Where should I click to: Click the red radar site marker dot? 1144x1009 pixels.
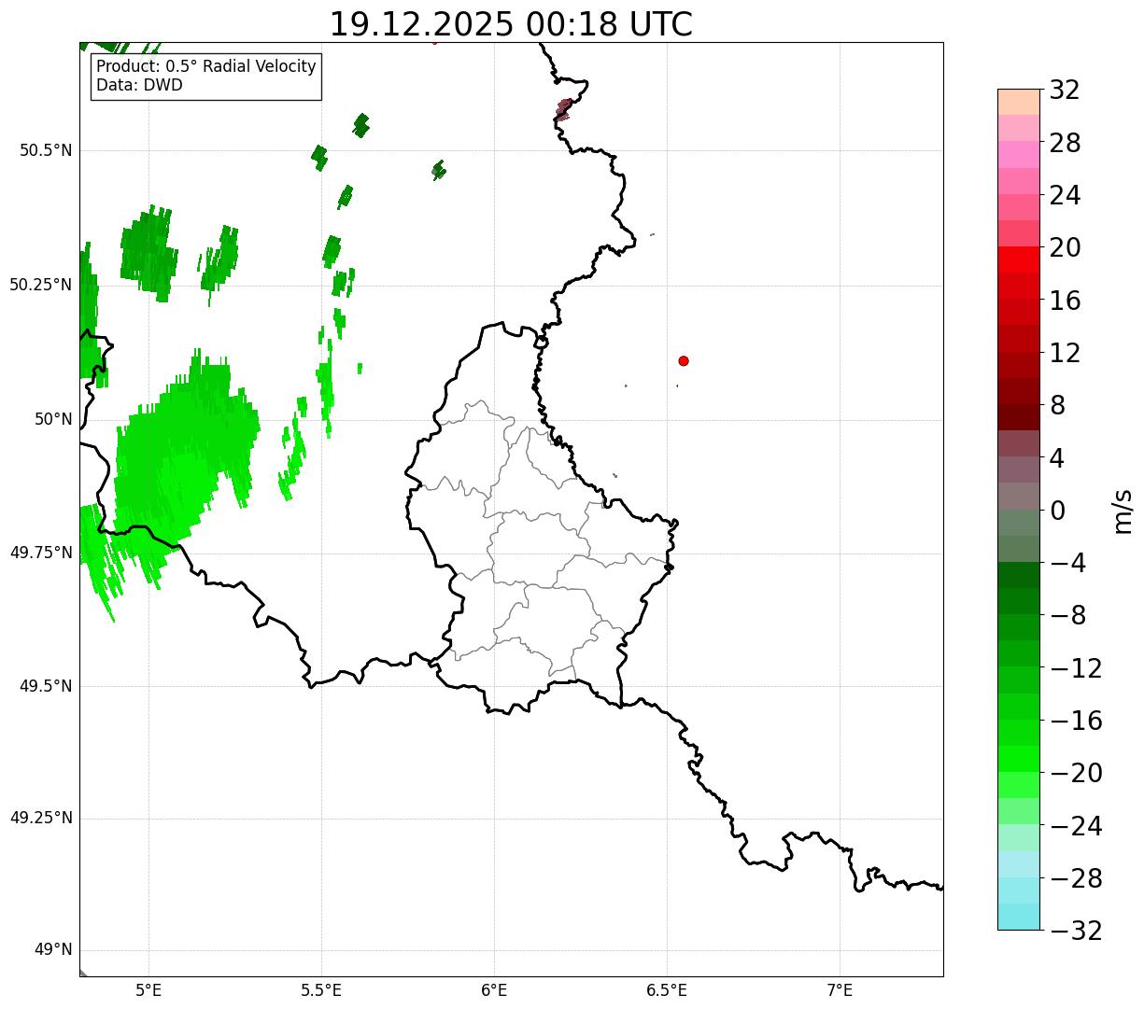click(684, 360)
